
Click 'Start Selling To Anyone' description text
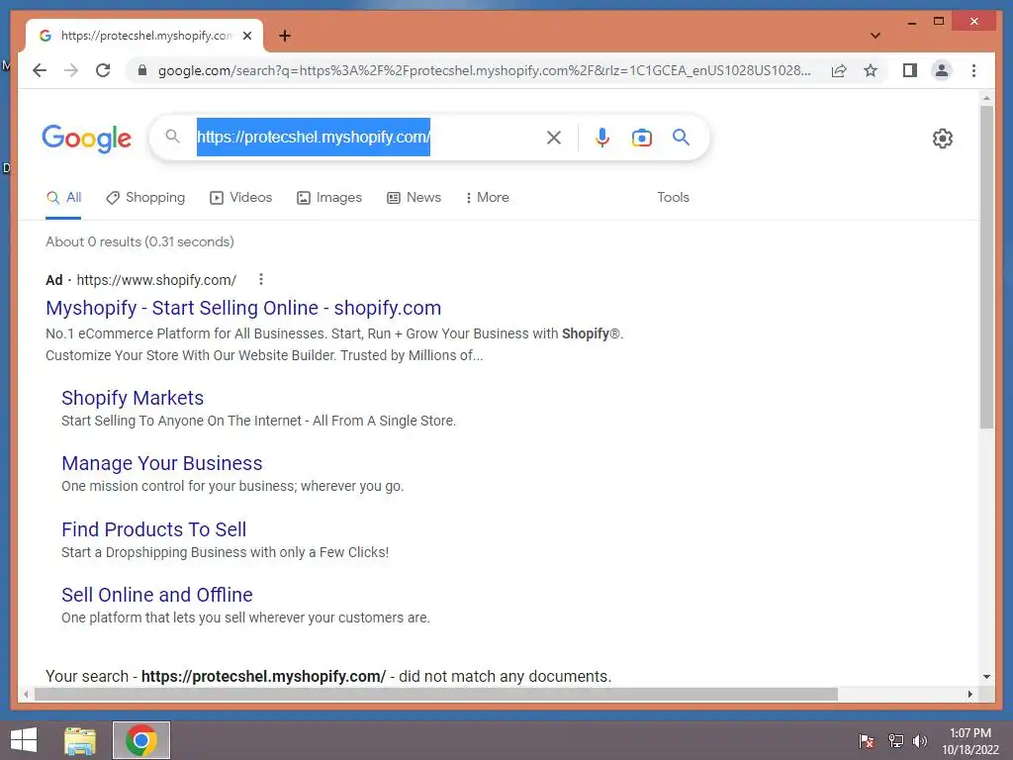pyautogui.click(x=258, y=421)
